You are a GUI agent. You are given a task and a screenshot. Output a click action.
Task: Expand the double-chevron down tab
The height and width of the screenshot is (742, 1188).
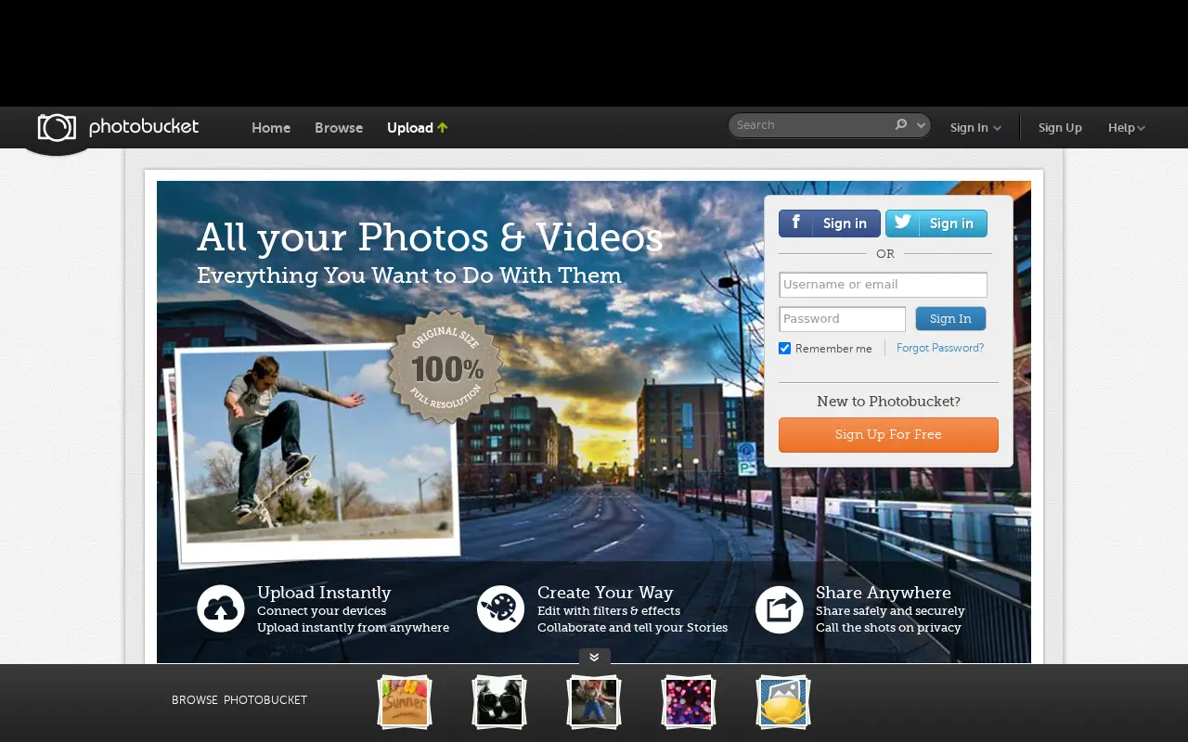[x=595, y=657]
